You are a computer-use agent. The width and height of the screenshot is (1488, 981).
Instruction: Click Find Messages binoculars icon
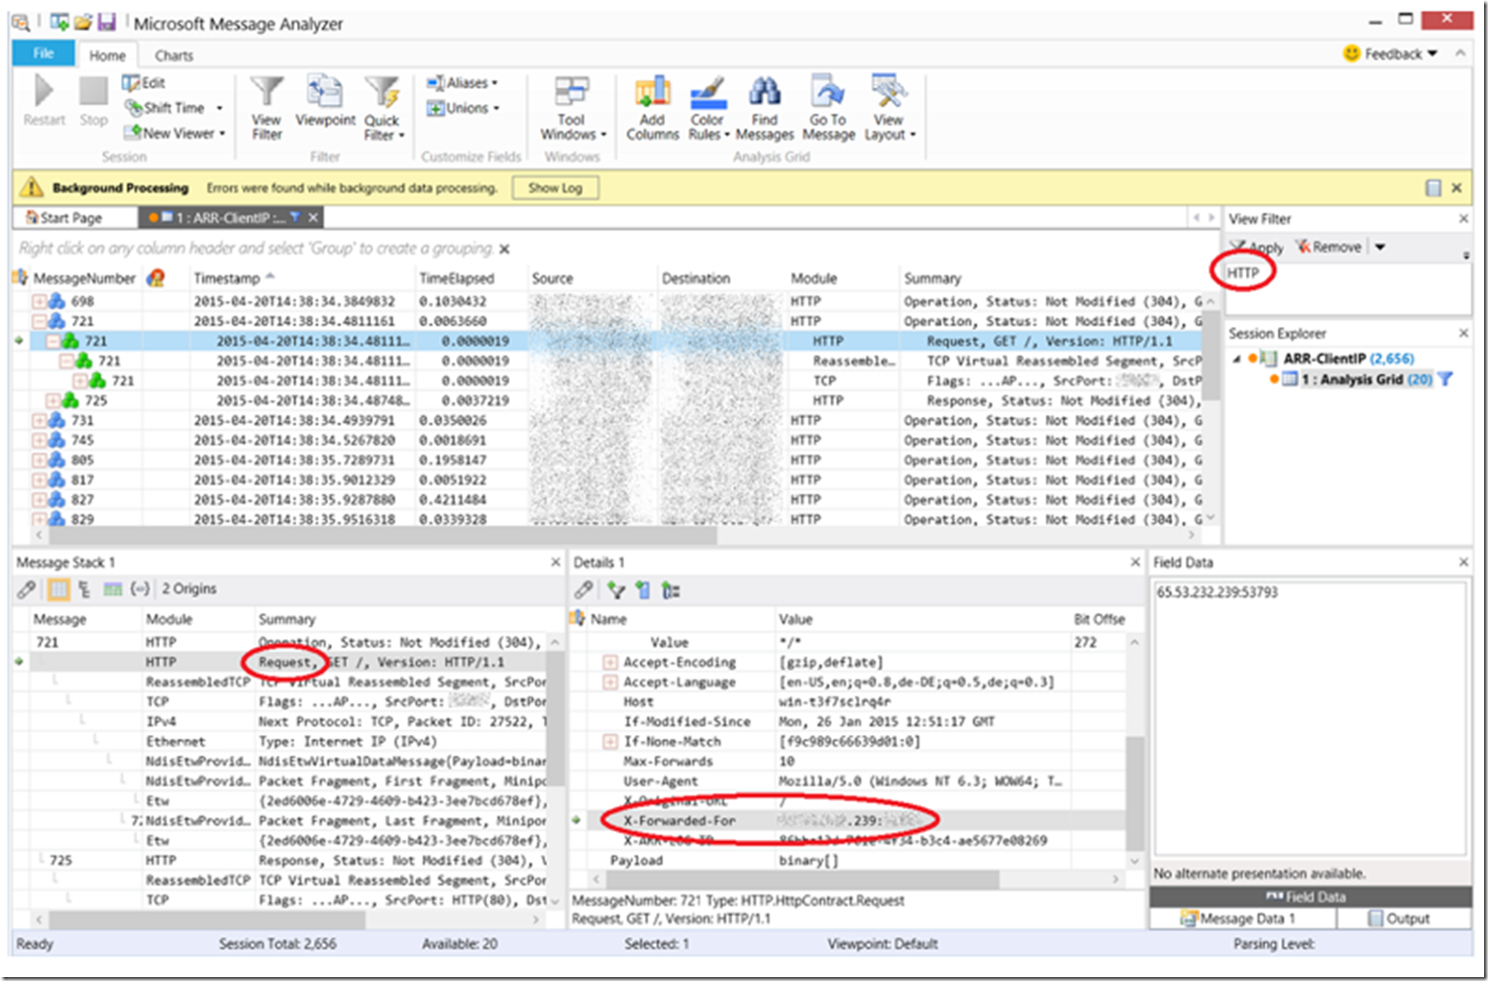[x=765, y=92]
